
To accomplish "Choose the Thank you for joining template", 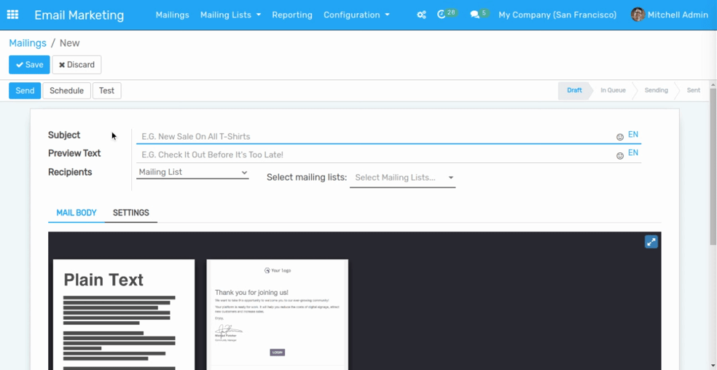I will point(277,315).
